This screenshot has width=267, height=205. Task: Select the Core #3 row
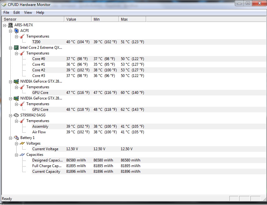coord(149,76)
